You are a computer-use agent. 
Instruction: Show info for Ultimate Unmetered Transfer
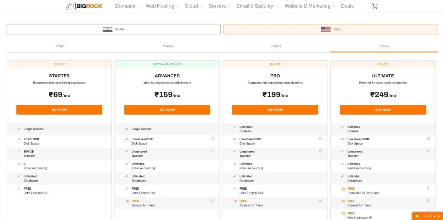point(429,151)
